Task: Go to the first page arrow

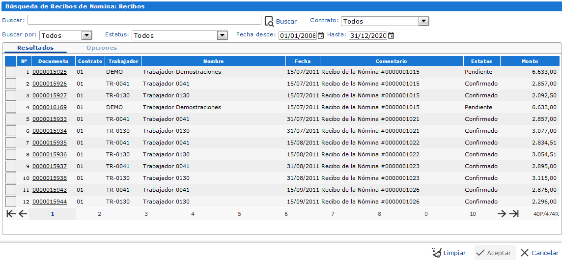Action: [11, 214]
